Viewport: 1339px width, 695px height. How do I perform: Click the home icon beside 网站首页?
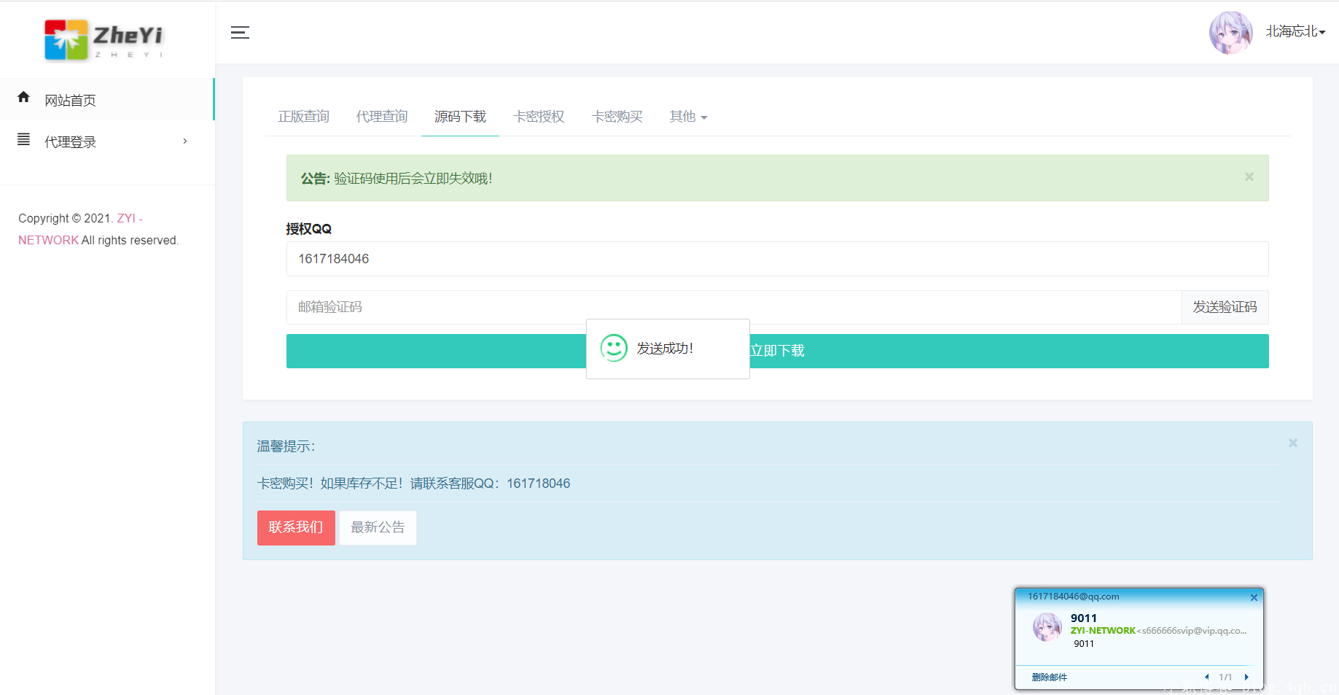click(x=24, y=97)
